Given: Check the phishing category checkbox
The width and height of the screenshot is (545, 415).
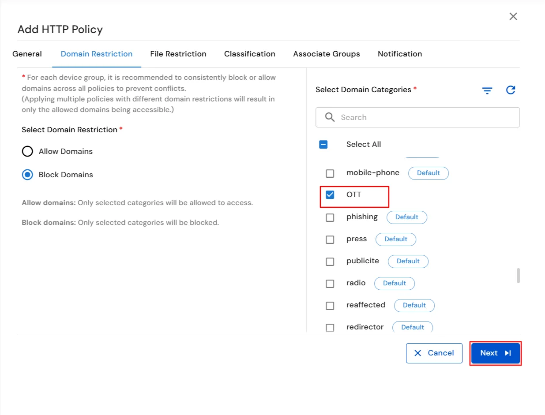Looking at the screenshot, I should pos(330,217).
